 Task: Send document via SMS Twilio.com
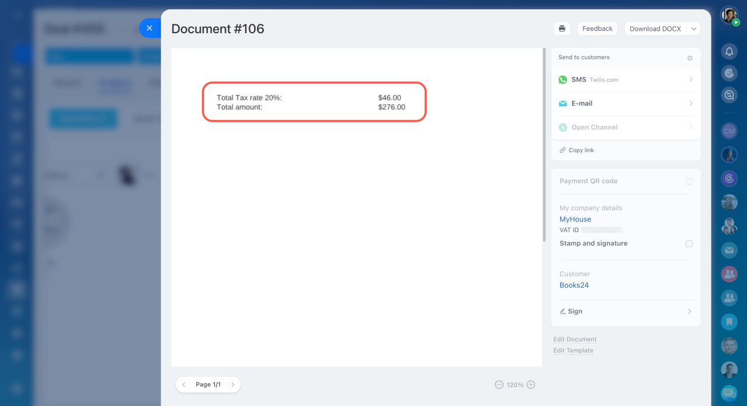pyautogui.click(x=626, y=80)
